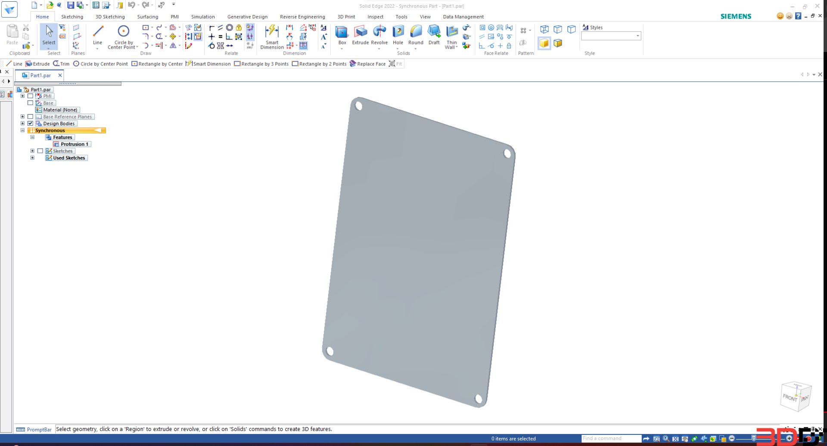Image resolution: width=827 pixels, height=446 pixels.
Task: Switch to the Surfacing tab
Action: [x=147, y=17]
